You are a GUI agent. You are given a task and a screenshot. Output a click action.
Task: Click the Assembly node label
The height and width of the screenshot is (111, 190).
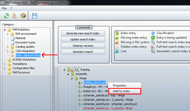tap(81, 74)
